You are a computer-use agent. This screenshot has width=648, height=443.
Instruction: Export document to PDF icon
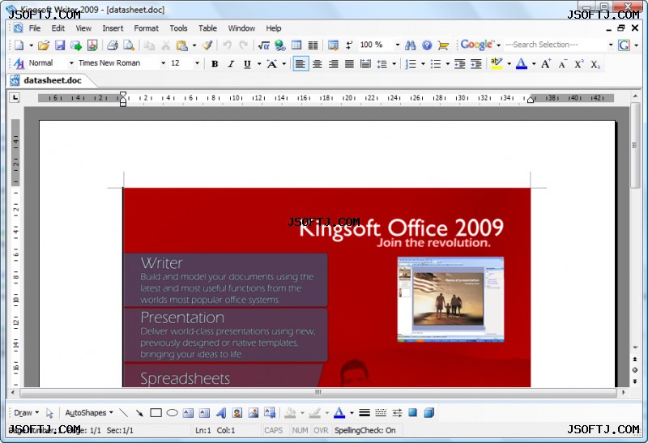pyautogui.click(x=92, y=45)
